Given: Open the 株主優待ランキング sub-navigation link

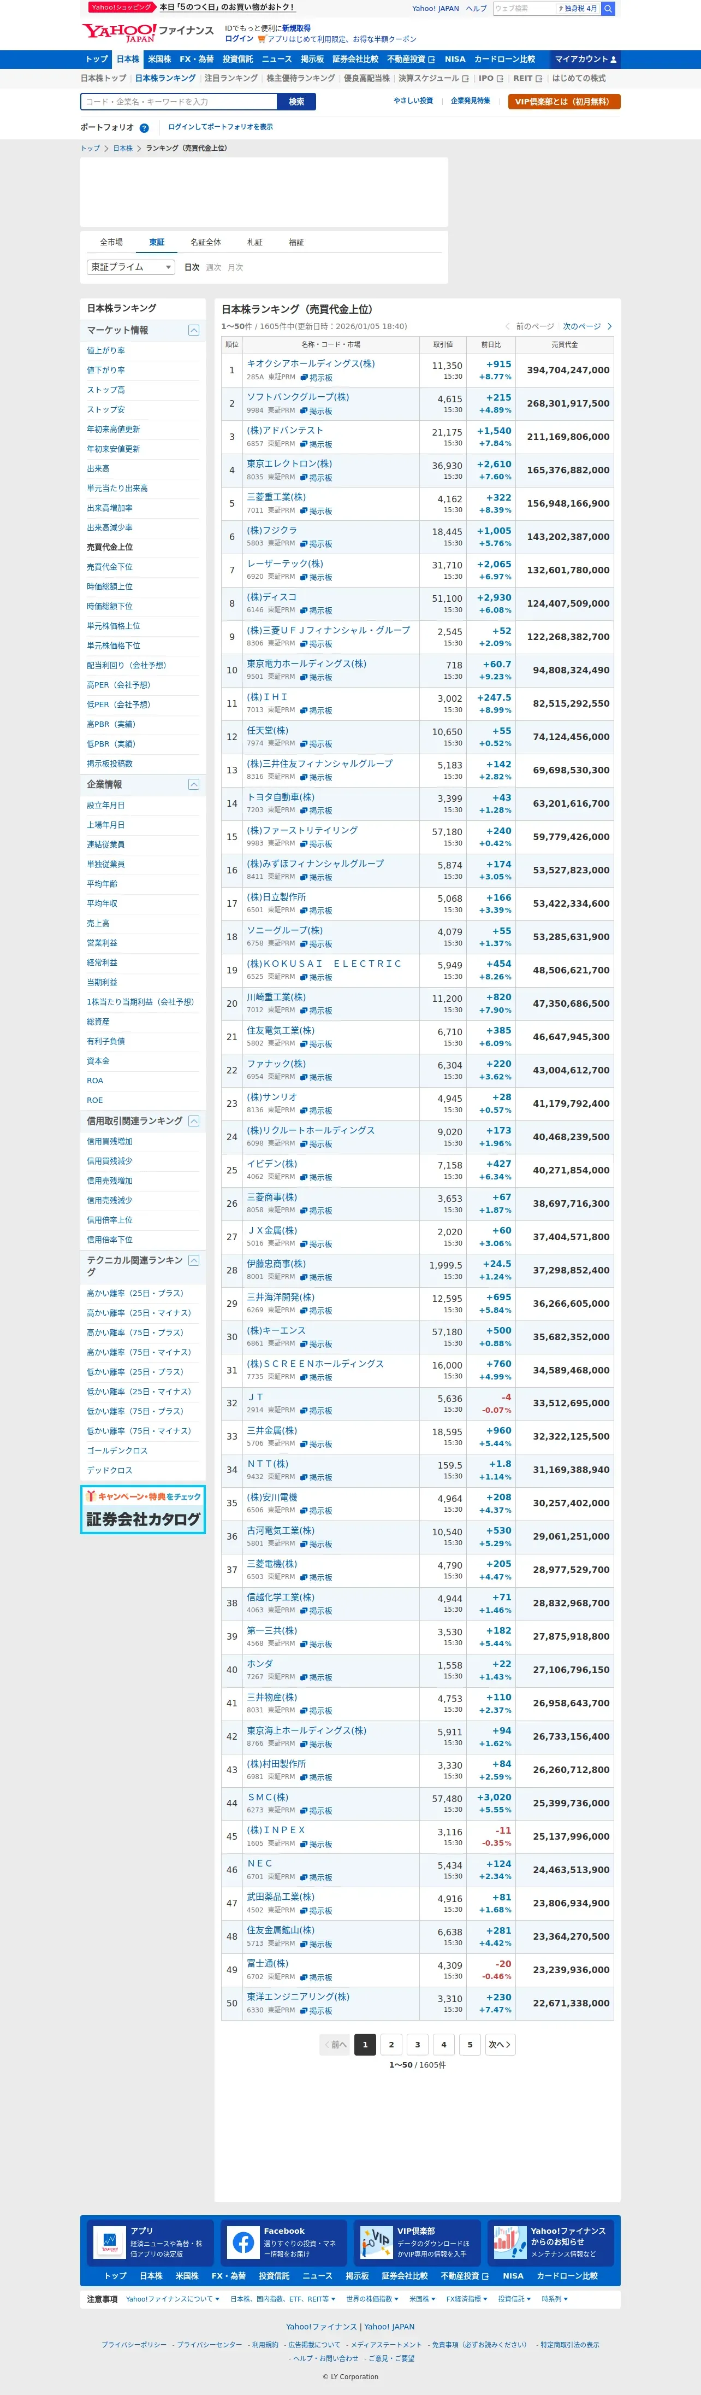Looking at the screenshot, I should pyautogui.click(x=301, y=78).
